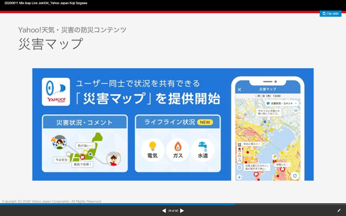Click the tagline 'ユーザー同士で状況を共有できる'
This screenshot has width=346, height=216.
tap(138, 83)
